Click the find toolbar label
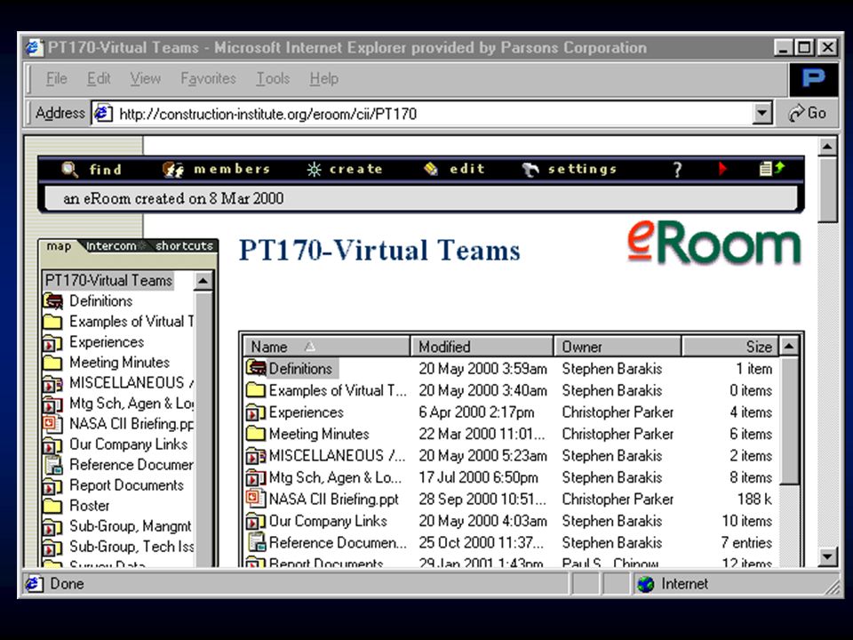853x640 pixels. [106, 169]
